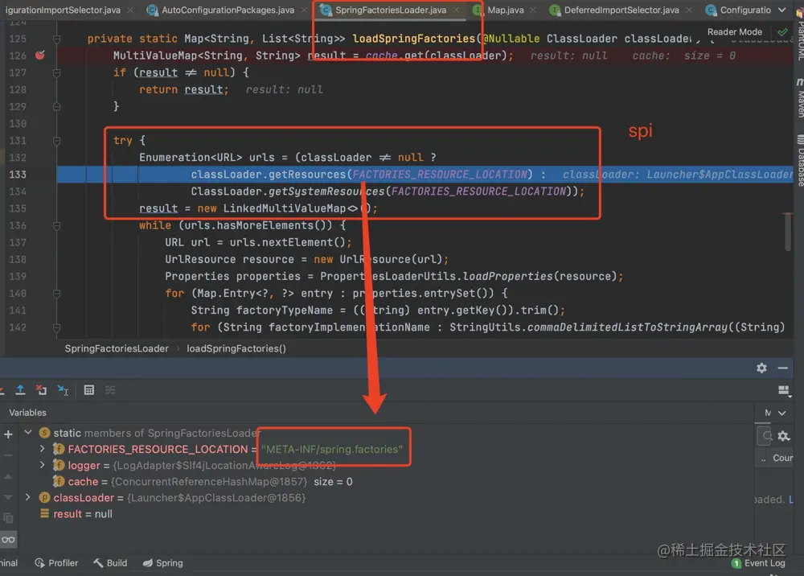Open the PlantUML side tool window

799,33
